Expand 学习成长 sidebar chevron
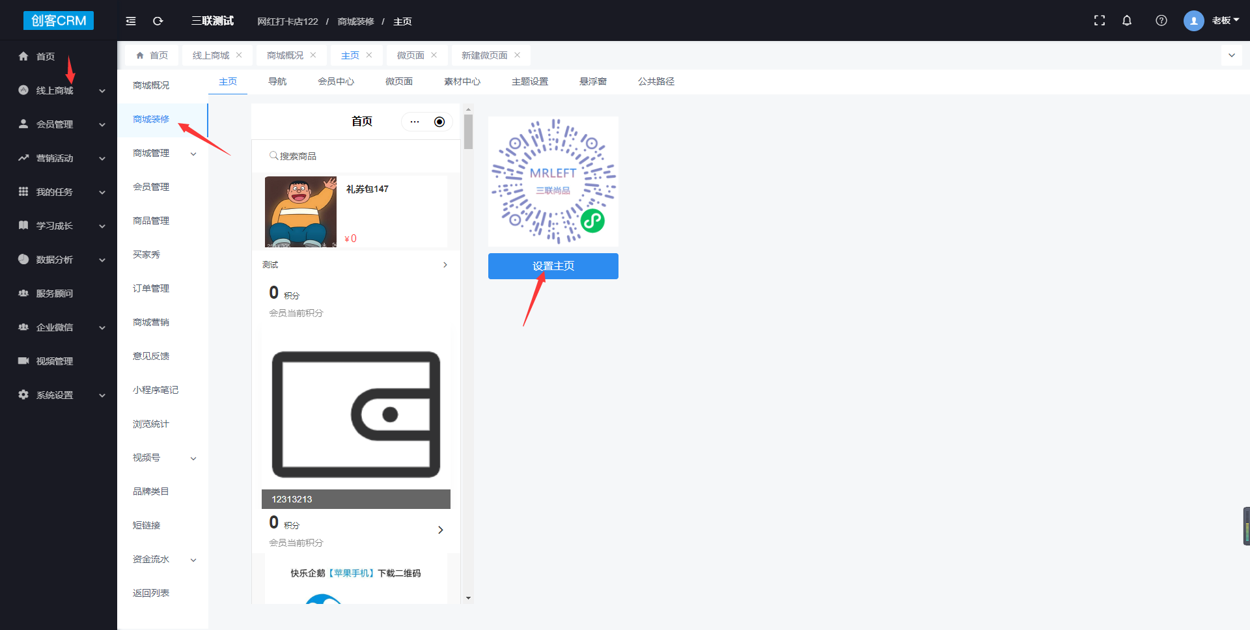 pyautogui.click(x=102, y=226)
